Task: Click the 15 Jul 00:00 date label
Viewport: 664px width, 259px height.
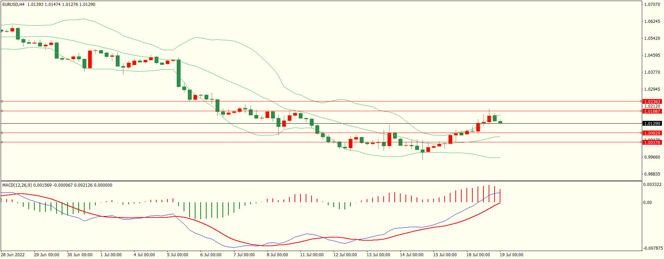Action: [x=445, y=255]
